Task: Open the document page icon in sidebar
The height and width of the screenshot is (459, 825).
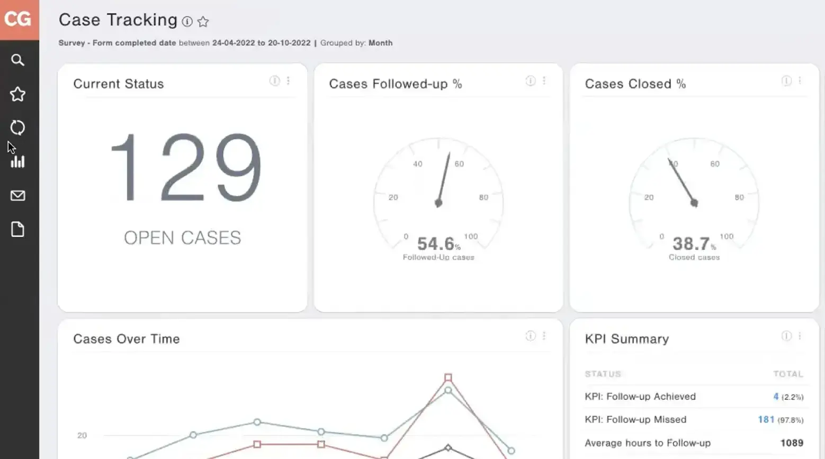Action: pos(17,229)
